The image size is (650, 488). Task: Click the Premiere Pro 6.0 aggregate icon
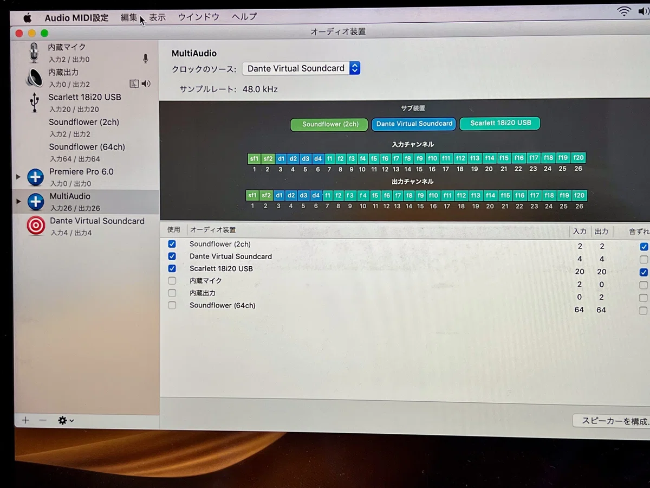pyautogui.click(x=36, y=177)
